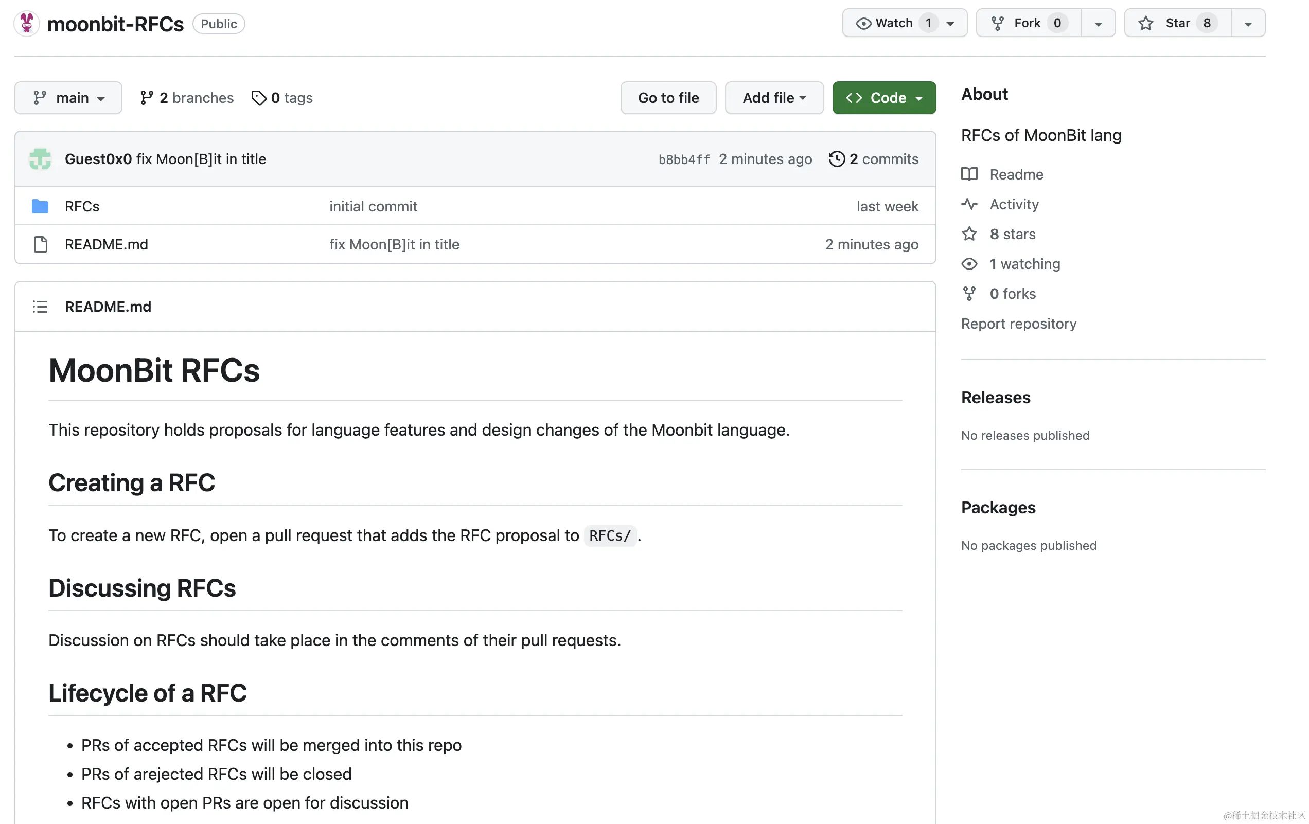Image resolution: width=1309 pixels, height=824 pixels.
Task: Click the README table of contents icon
Action: (40, 307)
